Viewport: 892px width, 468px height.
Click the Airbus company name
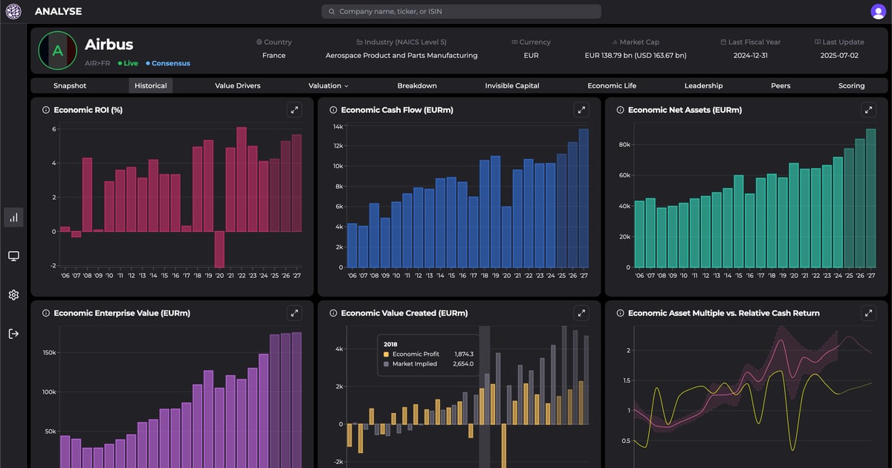(109, 45)
